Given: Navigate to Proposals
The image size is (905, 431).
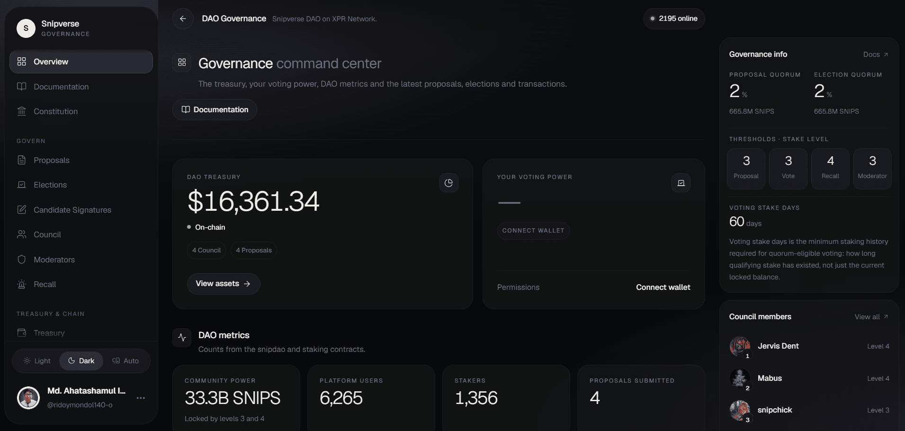Looking at the screenshot, I should click(x=81, y=160).
